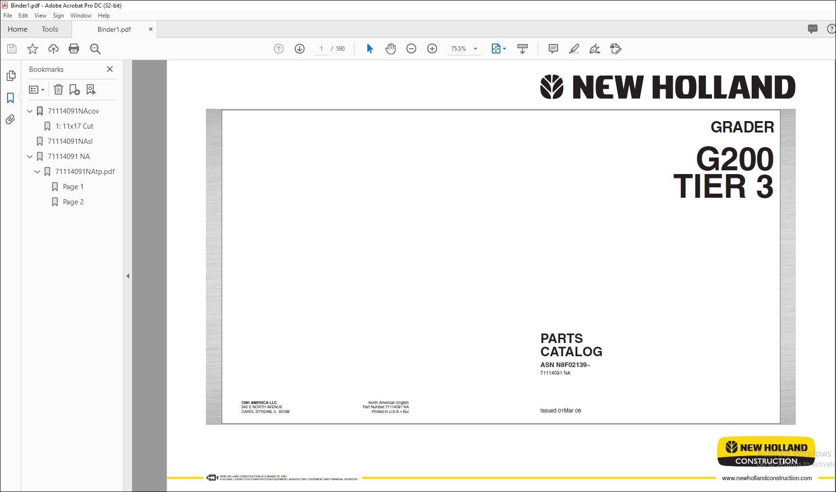Viewport: 836px width, 492px height.
Task: Open chat notifications icon at top right
Action: pyautogui.click(x=813, y=29)
